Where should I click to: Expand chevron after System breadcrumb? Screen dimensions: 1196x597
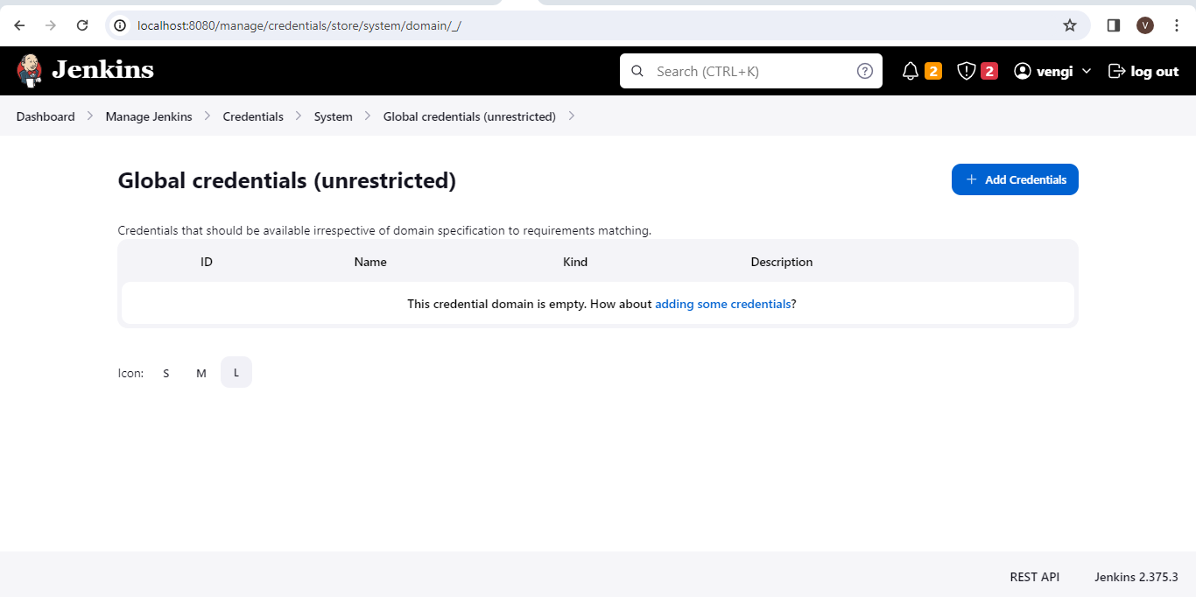pos(368,116)
